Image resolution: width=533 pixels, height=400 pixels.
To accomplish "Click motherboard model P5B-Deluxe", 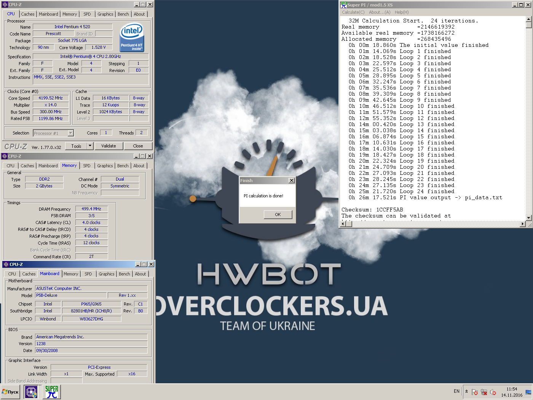I will point(71,295).
